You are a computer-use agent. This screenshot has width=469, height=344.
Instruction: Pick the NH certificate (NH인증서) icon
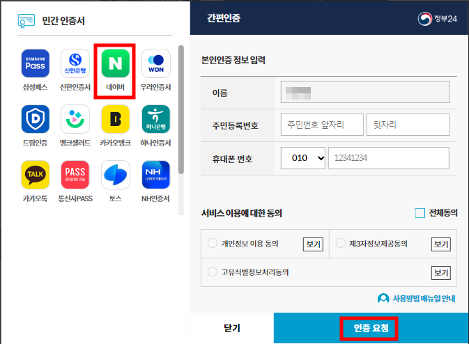pyautogui.click(x=156, y=175)
